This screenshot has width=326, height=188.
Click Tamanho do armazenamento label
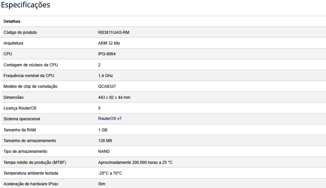pyautogui.click(x=30, y=141)
